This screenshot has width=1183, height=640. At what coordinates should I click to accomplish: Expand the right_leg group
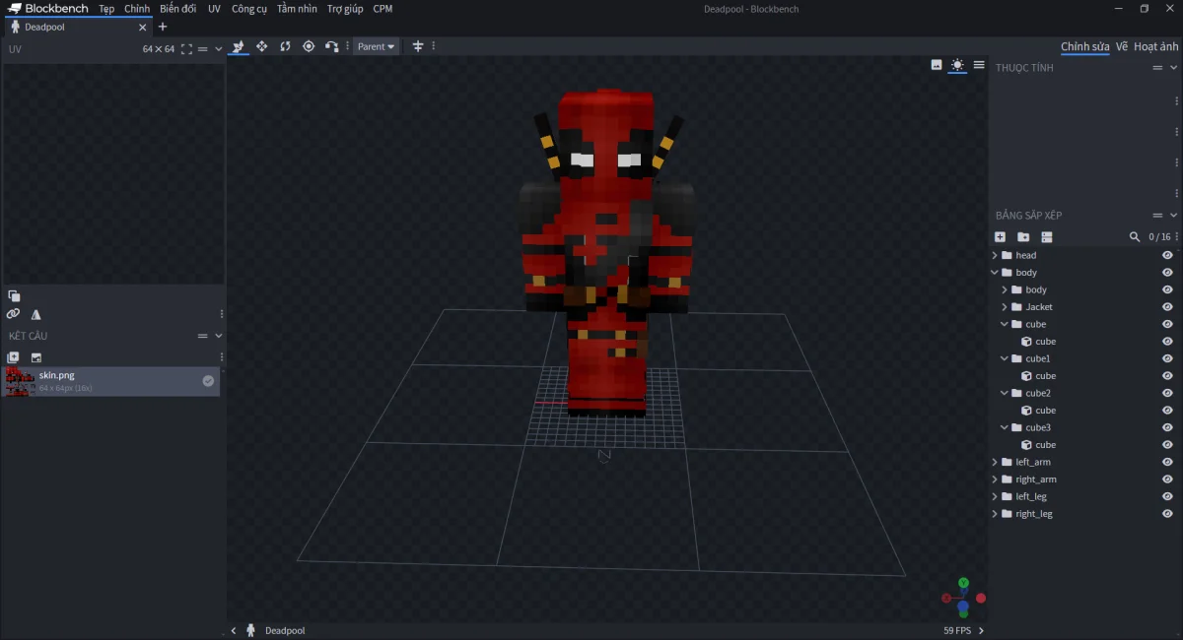995,514
